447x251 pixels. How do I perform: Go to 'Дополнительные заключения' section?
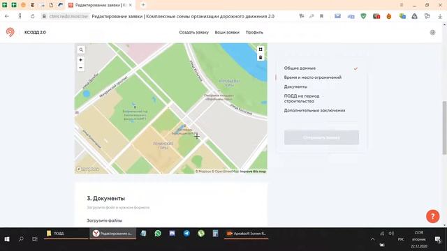point(314,110)
